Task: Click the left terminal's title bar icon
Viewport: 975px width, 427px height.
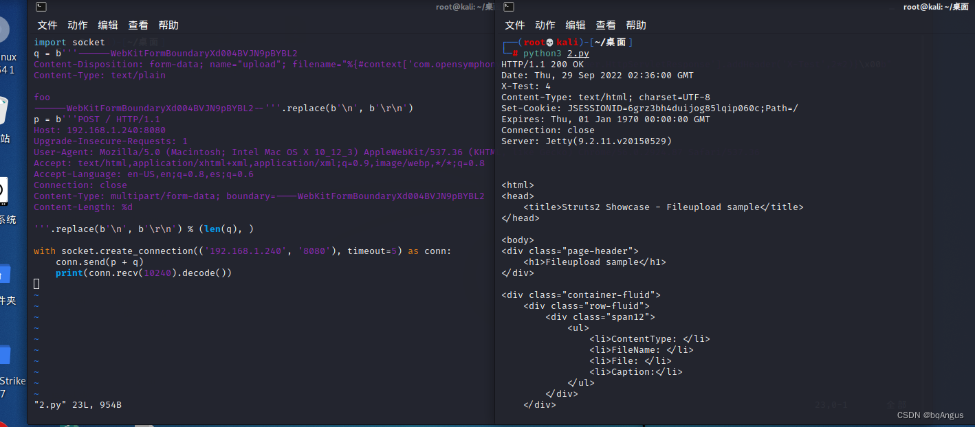Action: (x=41, y=7)
